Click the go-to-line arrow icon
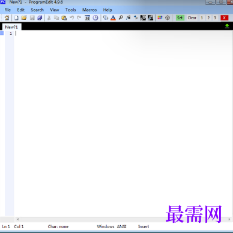The width and height of the screenshot is (233, 233). [136, 18]
